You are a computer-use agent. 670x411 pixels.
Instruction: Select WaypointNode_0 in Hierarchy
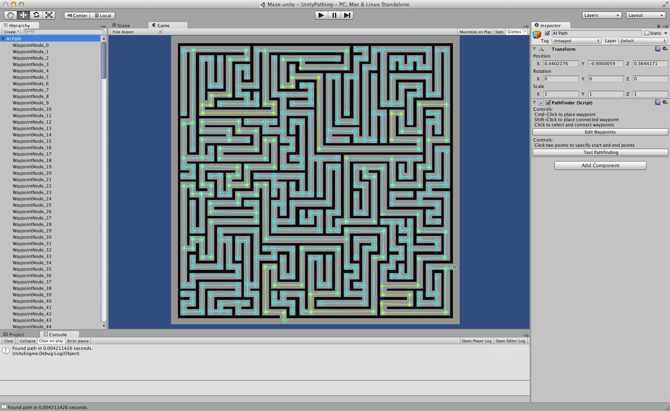pos(30,45)
